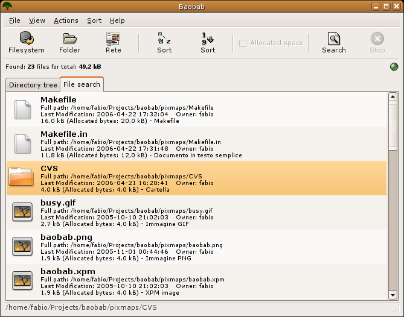404x317 pixels.
Task: Click the status bar path ending in pixmaps/CVS
Action: [81, 307]
